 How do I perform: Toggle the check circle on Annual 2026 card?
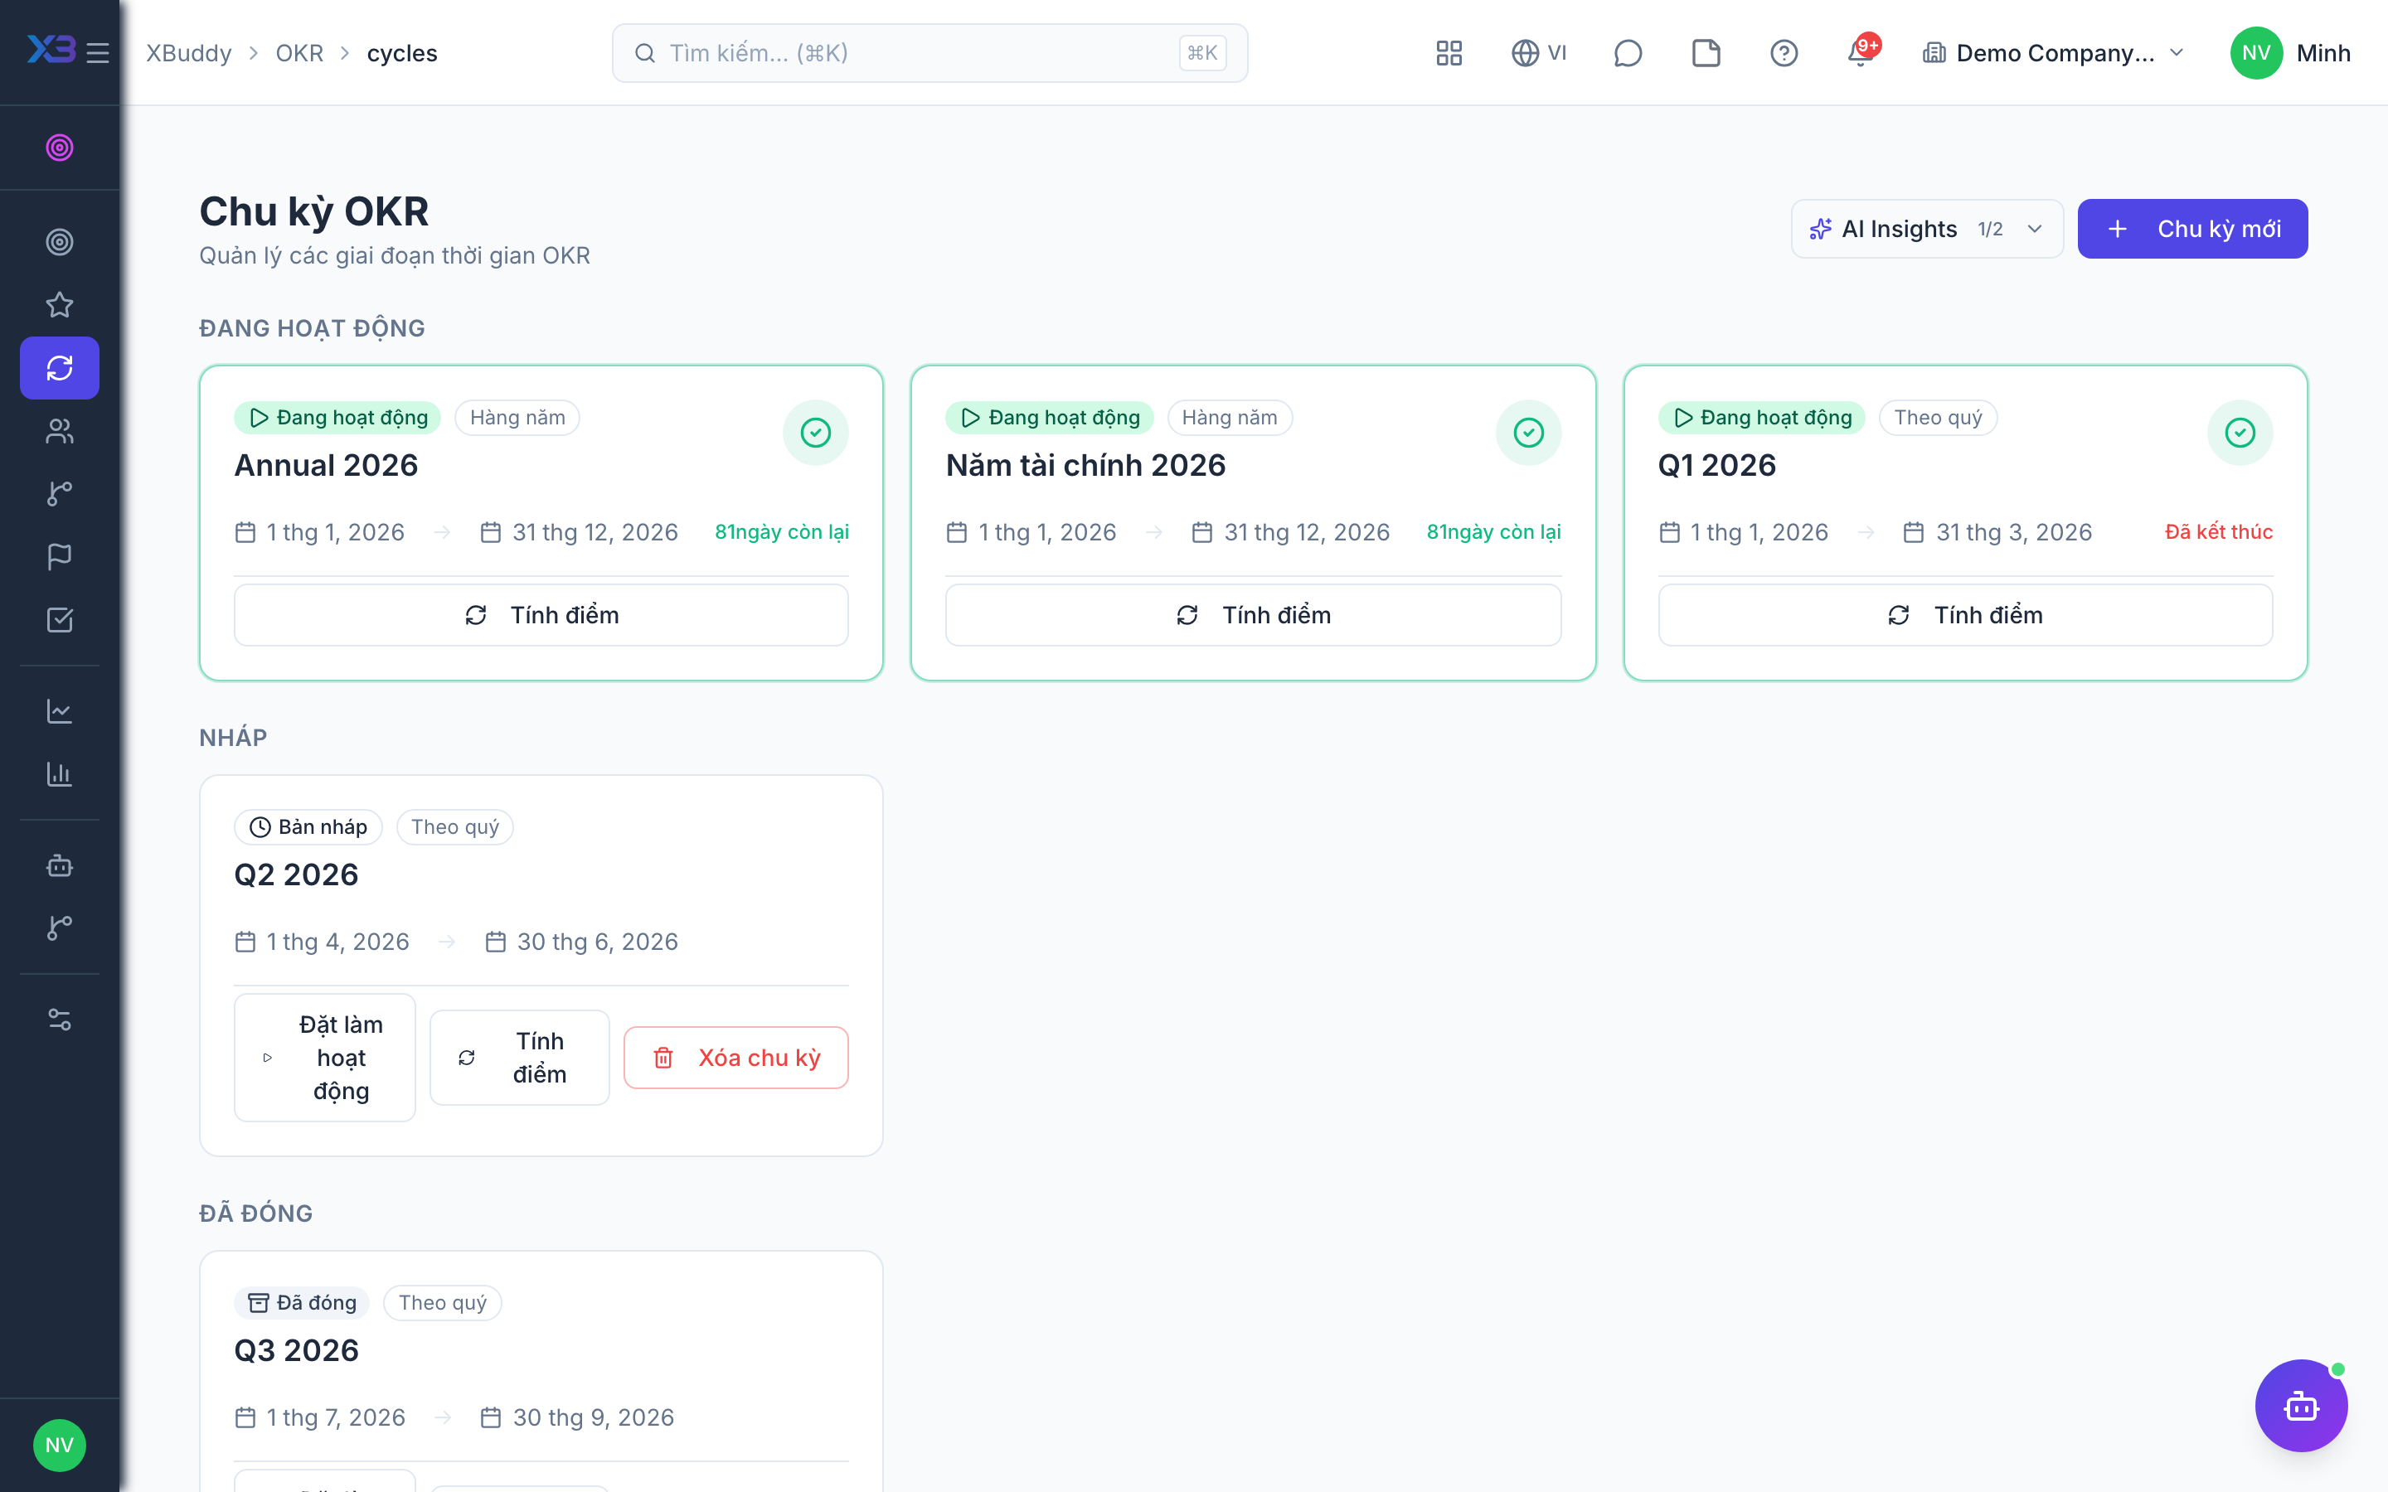[x=815, y=432]
